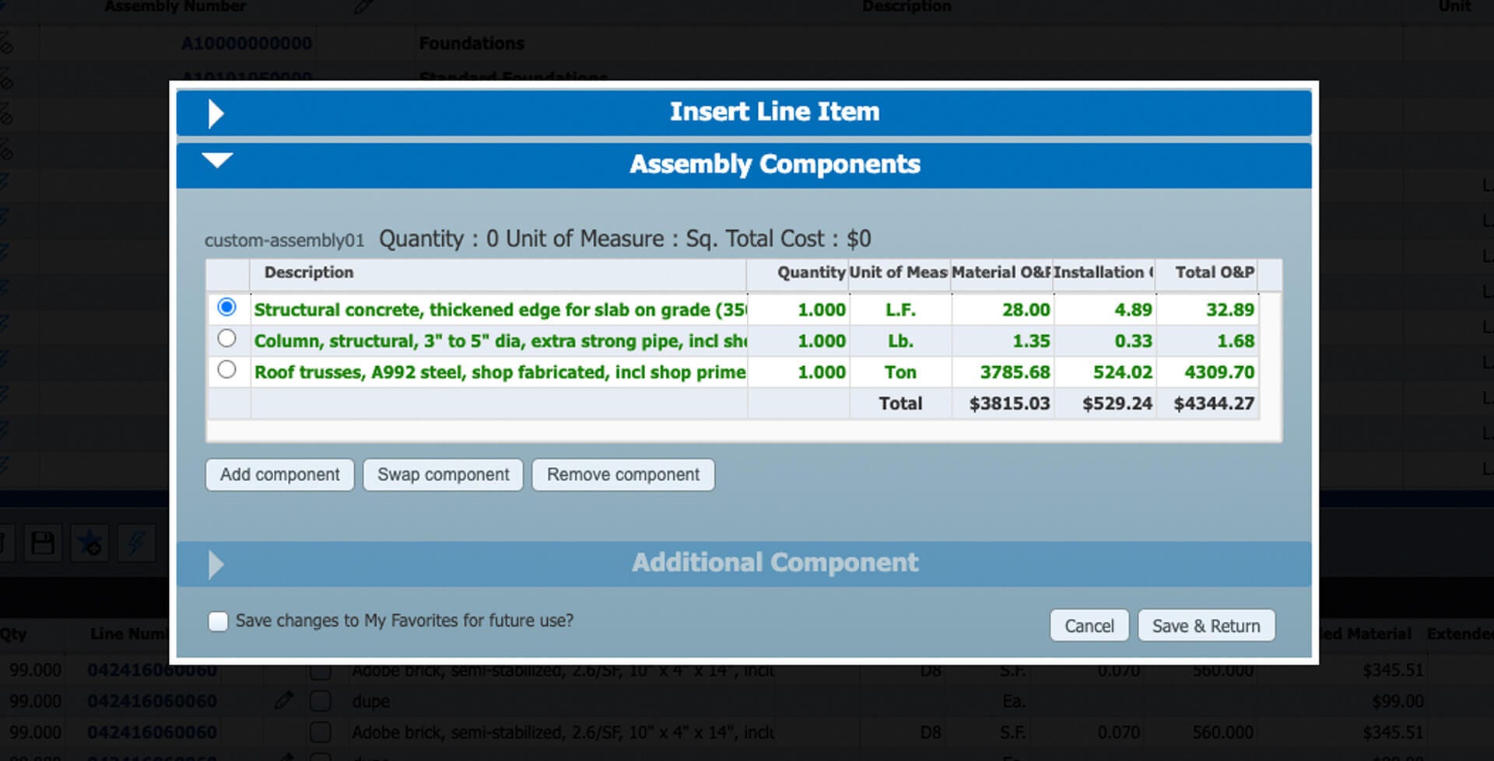Image resolution: width=1494 pixels, height=761 pixels.
Task: Toggle the checkbox beside the dupe row
Action: pos(321,700)
